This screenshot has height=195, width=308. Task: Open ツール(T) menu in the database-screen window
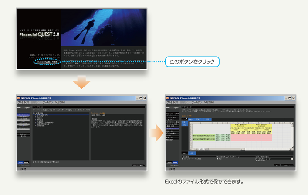click(x=47, y=102)
